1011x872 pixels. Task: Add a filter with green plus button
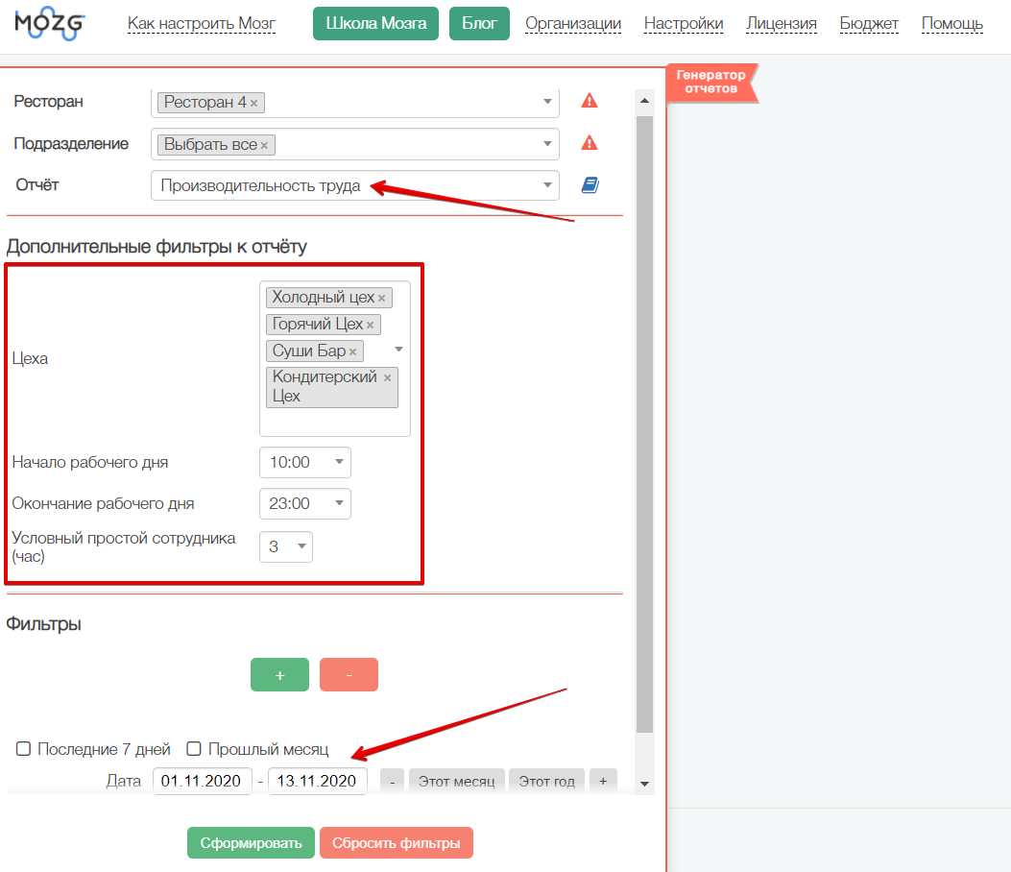coord(279,675)
